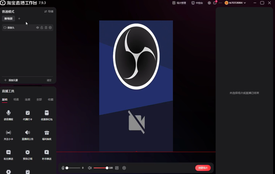Switch to the 连麦 tools tab

point(28,100)
